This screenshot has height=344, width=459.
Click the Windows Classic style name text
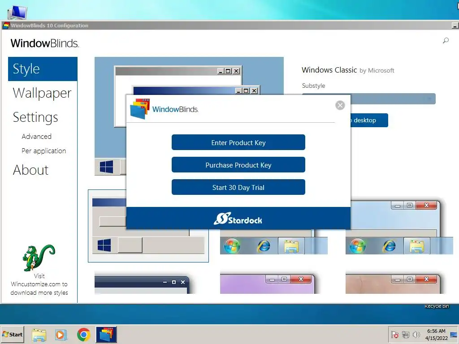pos(329,70)
